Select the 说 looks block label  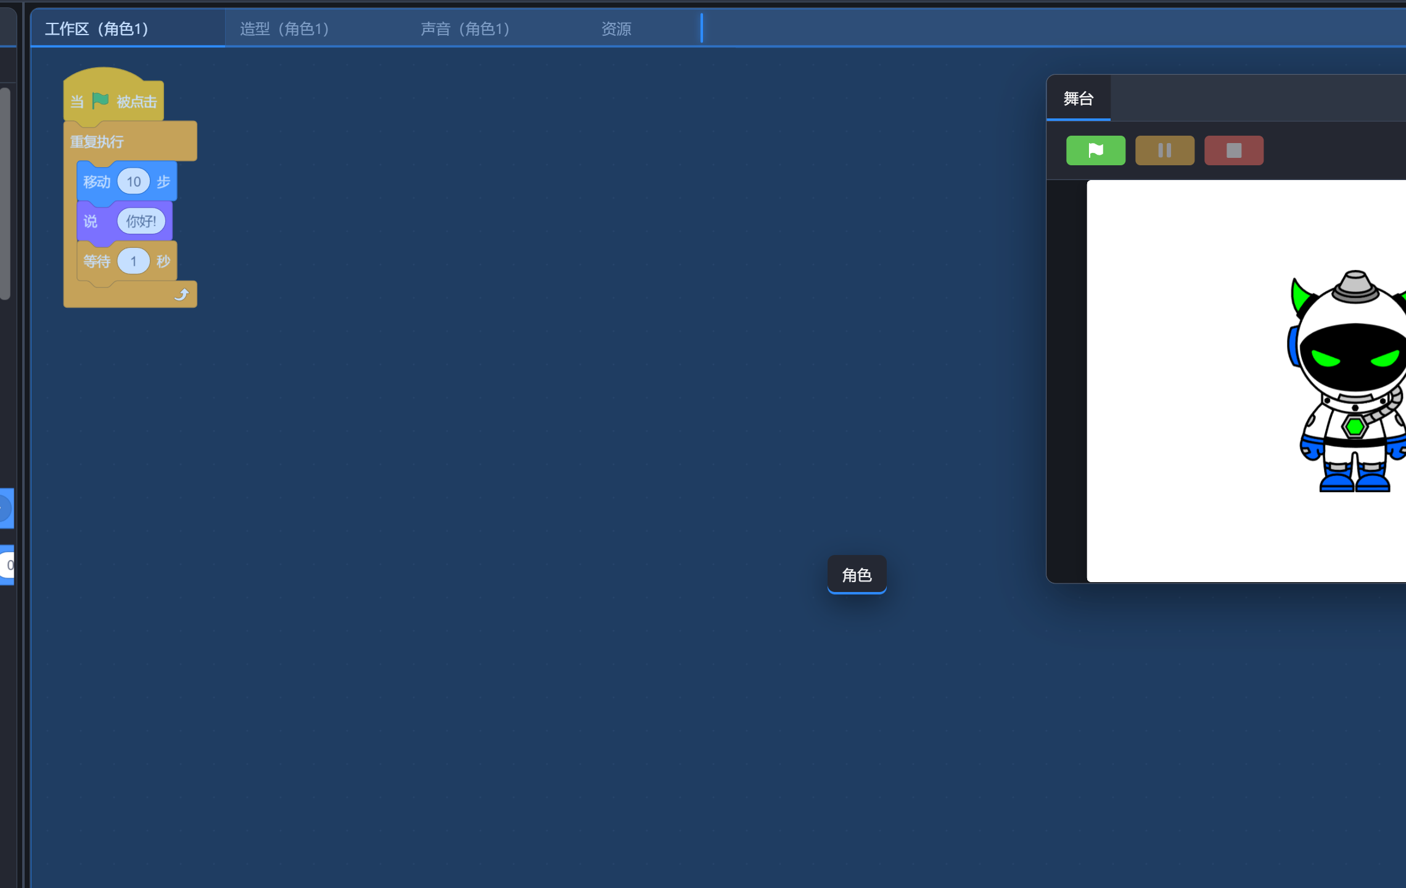tap(91, 221)
